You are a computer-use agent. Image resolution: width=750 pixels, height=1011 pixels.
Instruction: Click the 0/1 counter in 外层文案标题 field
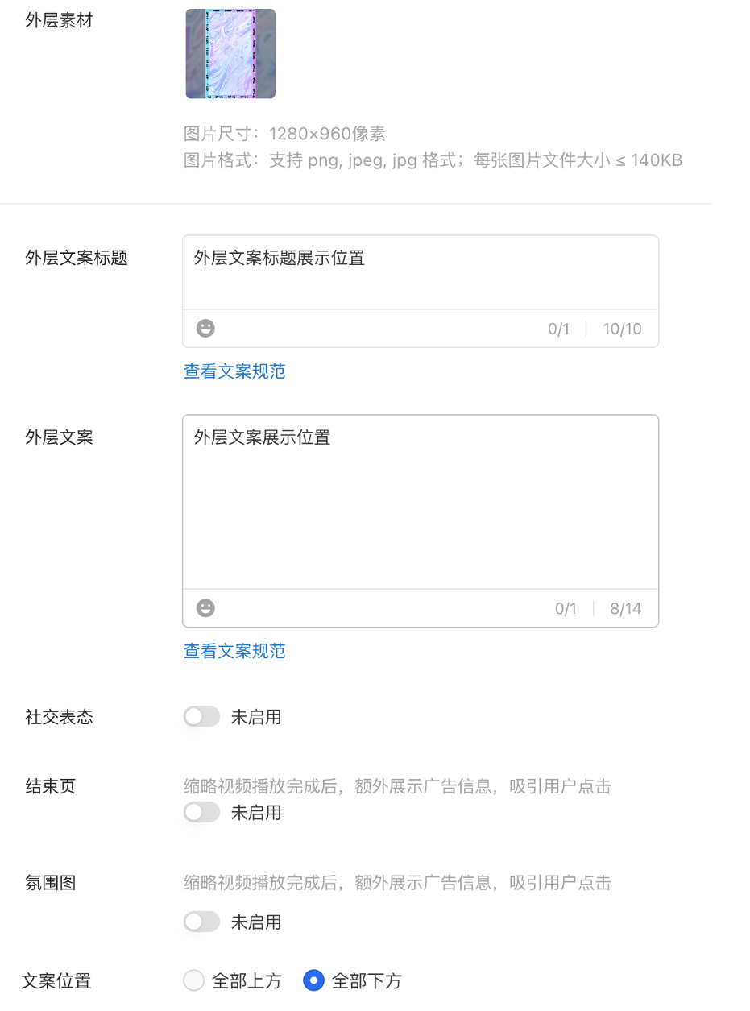tap(558, 329)
